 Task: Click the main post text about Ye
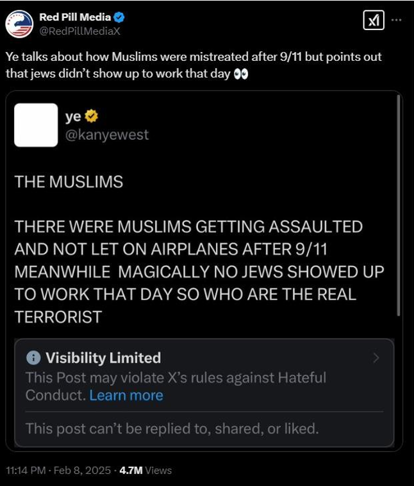coord(192,65)
